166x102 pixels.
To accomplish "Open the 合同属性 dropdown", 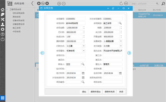I will click(x=84, y=51).
